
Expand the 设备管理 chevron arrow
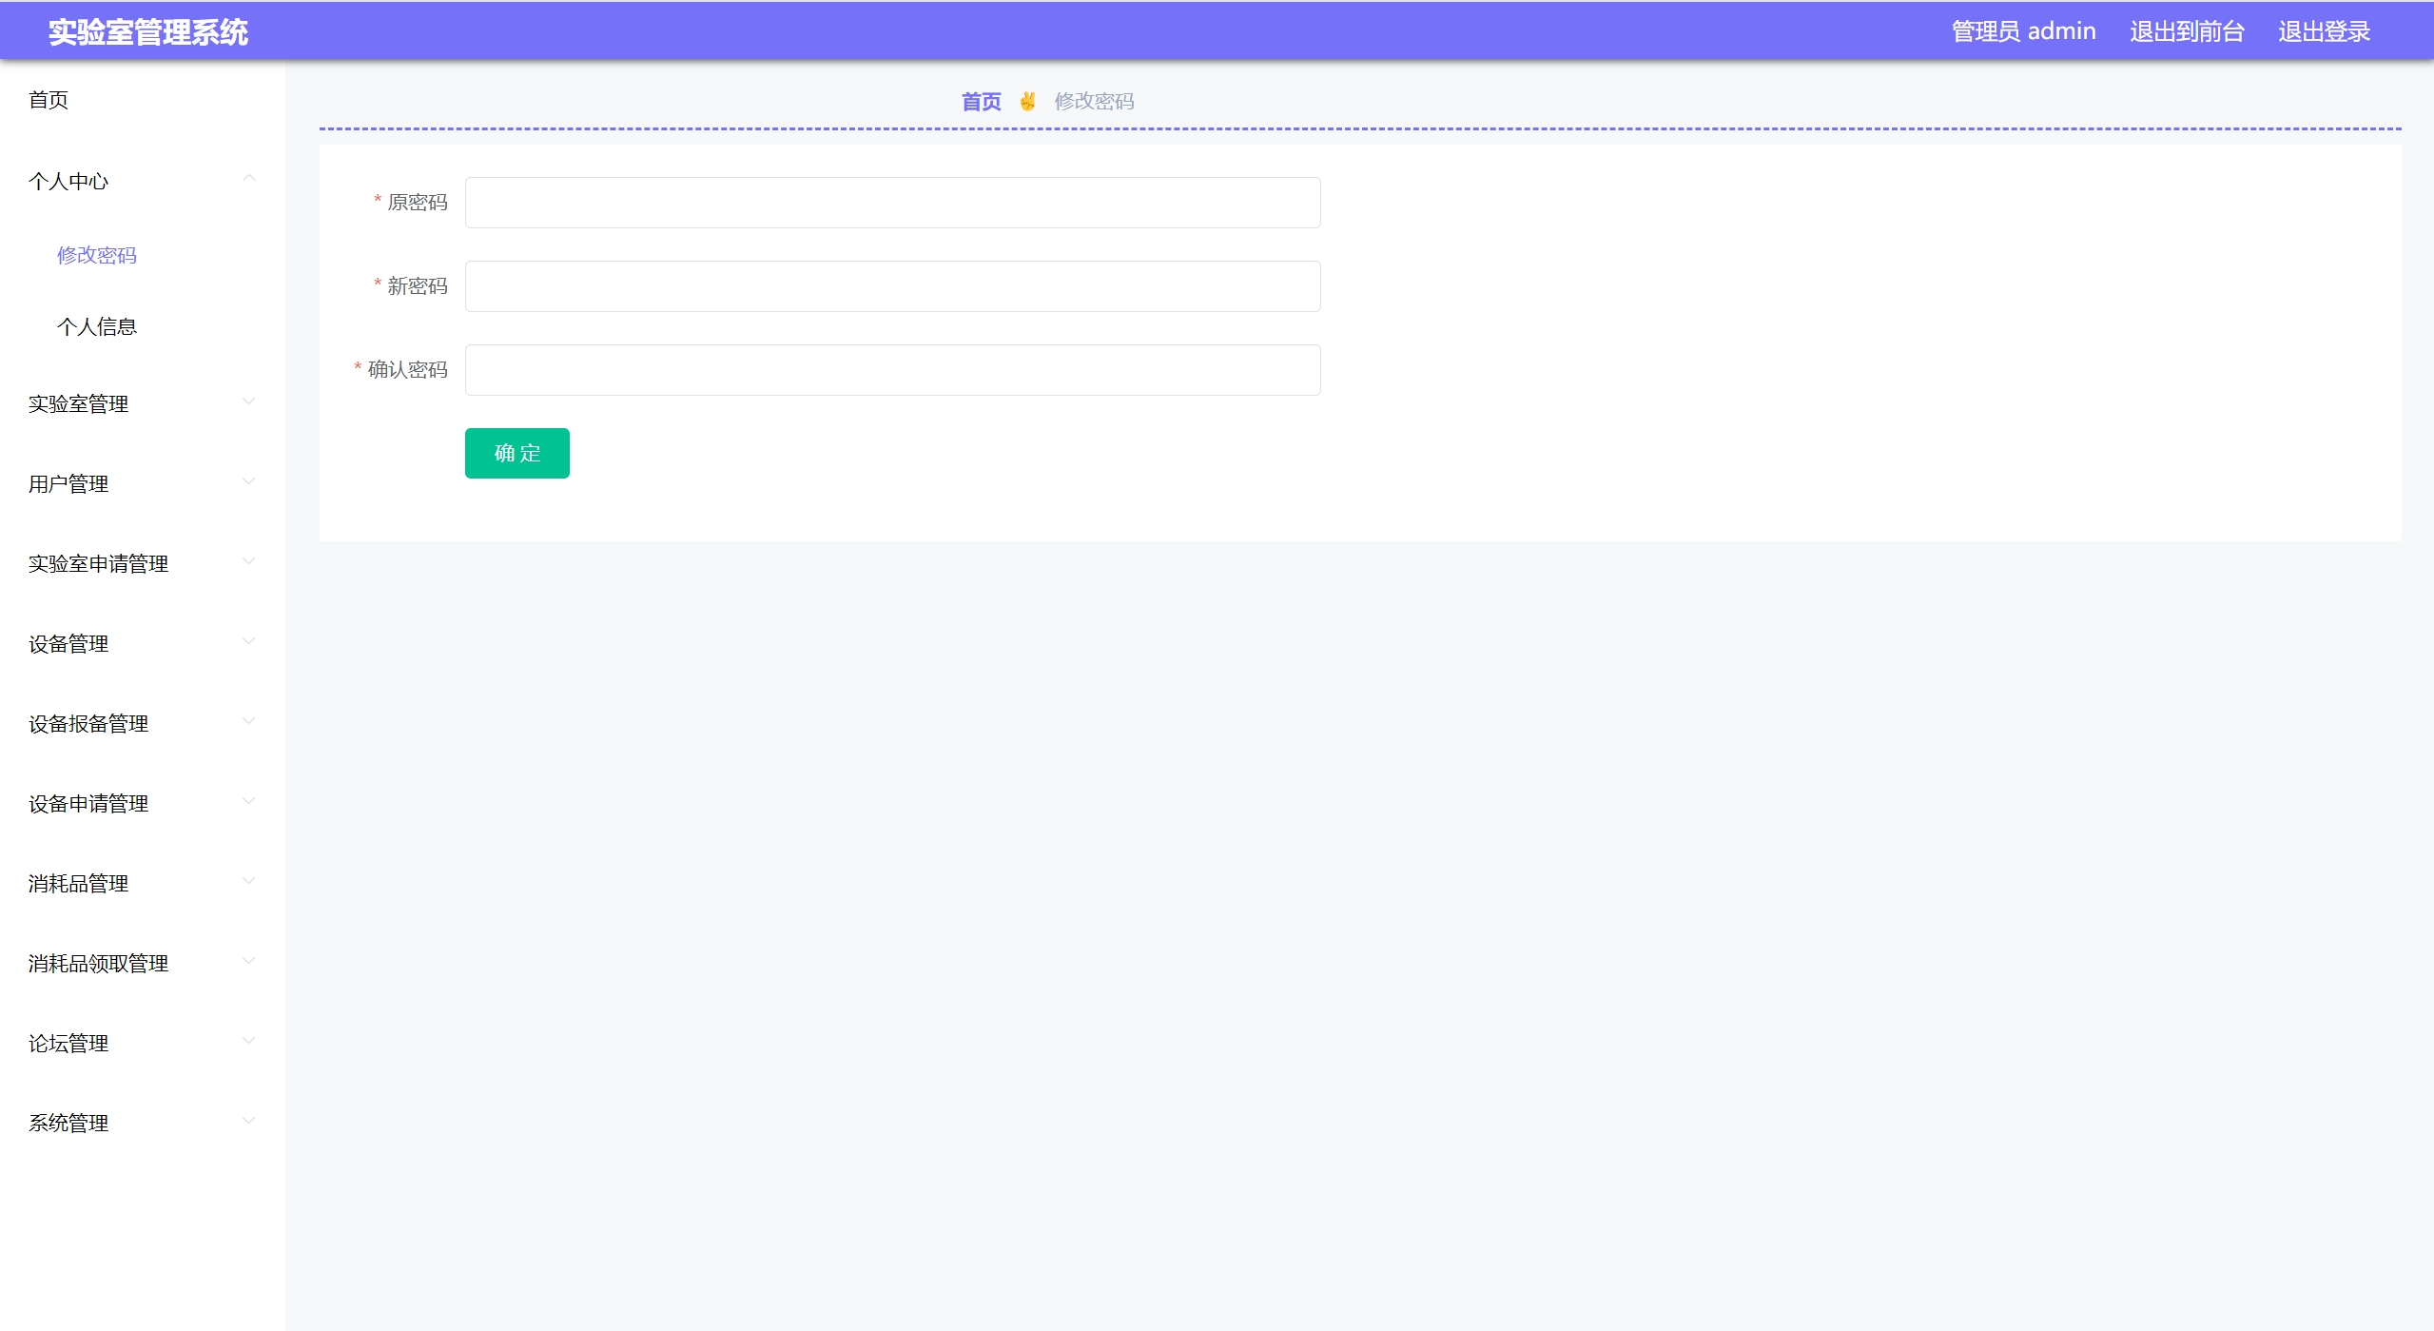pos(249,641)
